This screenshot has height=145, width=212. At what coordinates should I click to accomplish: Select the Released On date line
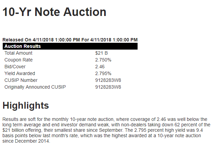(x=70, y=40)
